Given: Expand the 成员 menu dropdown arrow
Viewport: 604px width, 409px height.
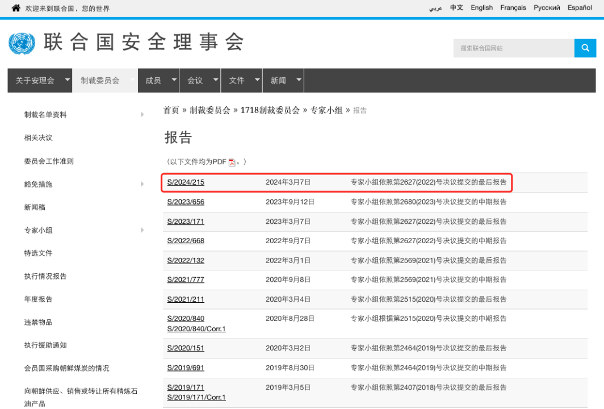Looking at the screenshot, I should point(174,80).
